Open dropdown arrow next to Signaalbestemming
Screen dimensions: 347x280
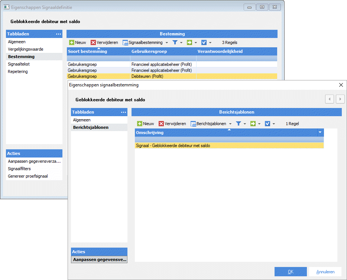pos(167,43)
